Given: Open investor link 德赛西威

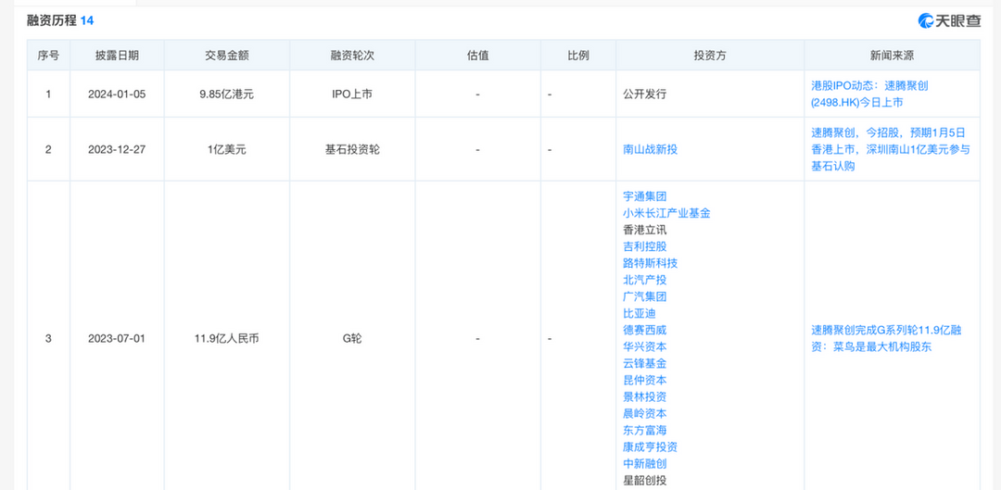Looking at the screenshot, I should (645, 330).
